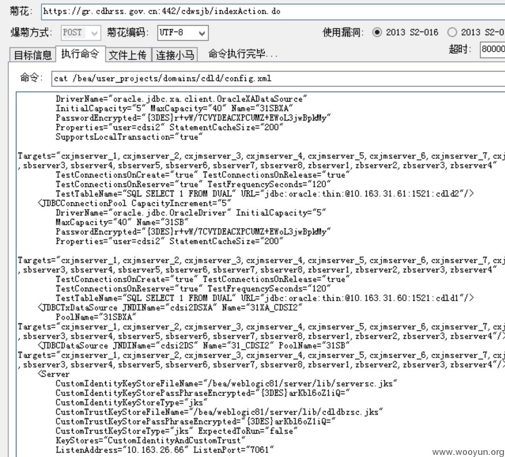Click the SupportsLocalTransaction="true" line

[x=129, y=137]
